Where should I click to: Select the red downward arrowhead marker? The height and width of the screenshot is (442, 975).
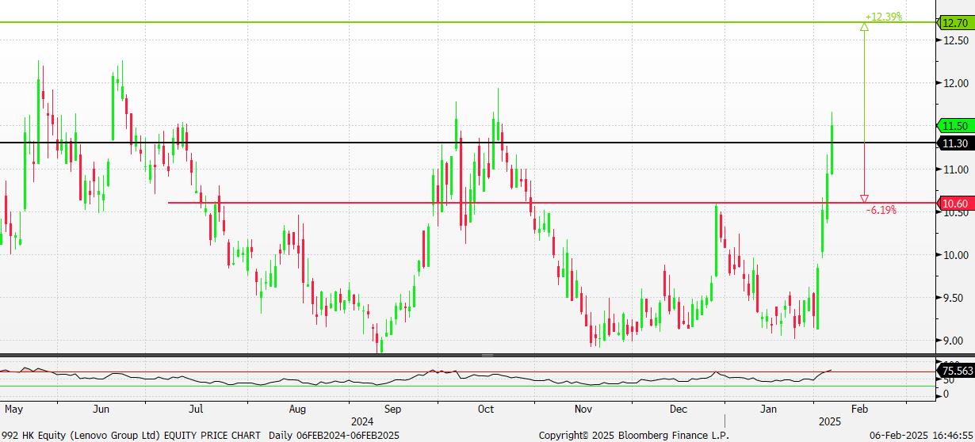click(864, 198)
